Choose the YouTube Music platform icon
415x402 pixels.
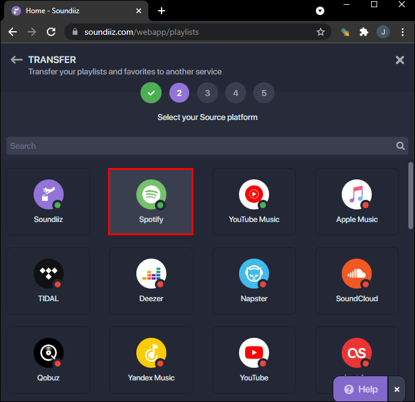[254, 201]
